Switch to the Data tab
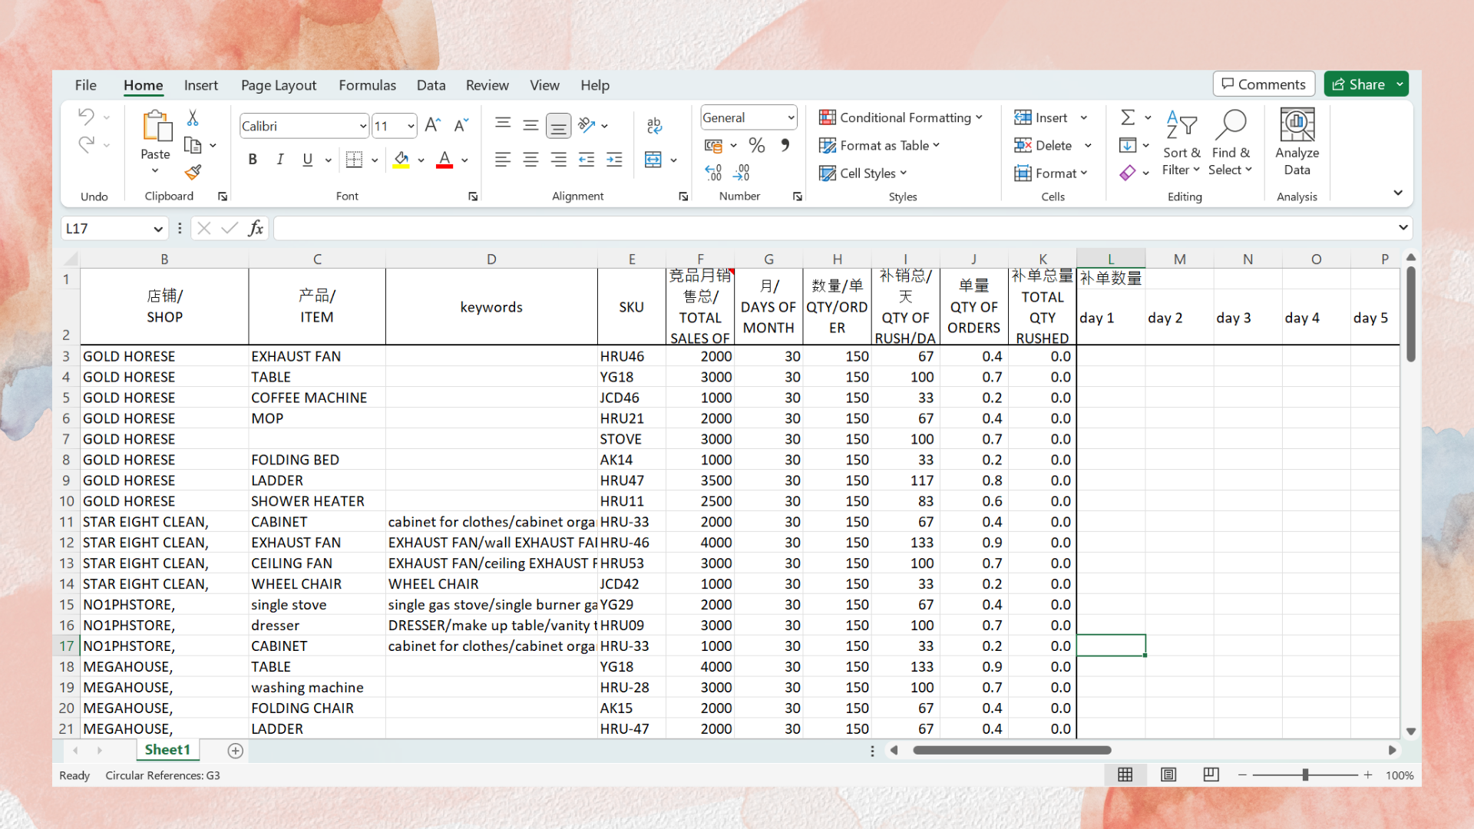Image resolution: width=1474 pixels, height=829 pixels. (431, 85)
